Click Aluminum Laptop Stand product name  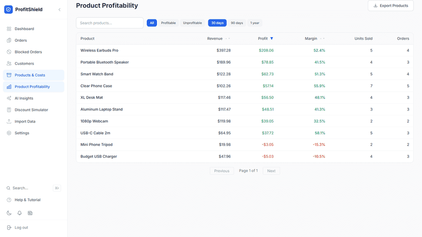point(101,109)
